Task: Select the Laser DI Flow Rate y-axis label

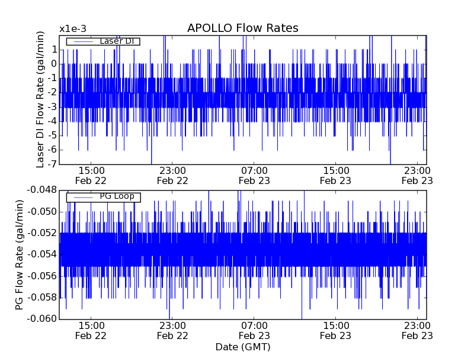Action: (x=40, y=100)
